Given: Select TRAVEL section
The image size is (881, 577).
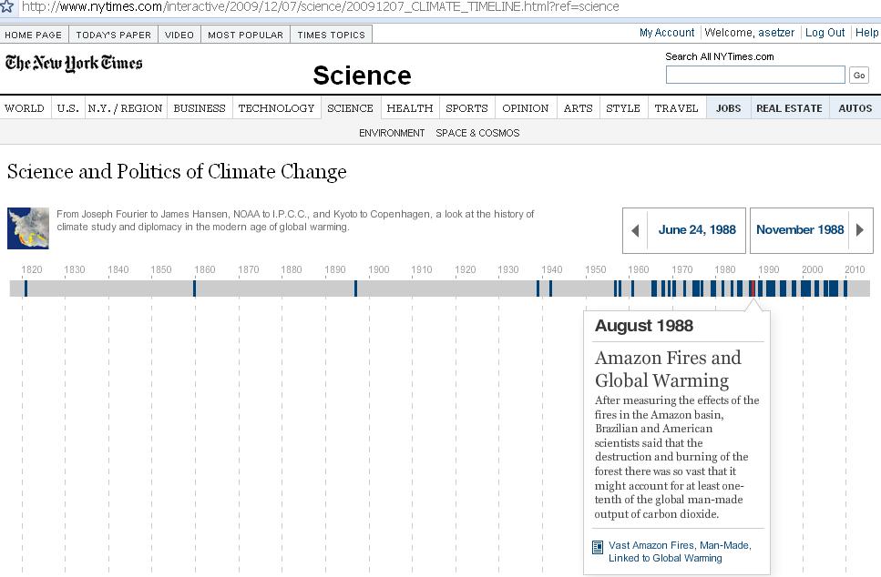Looking at the screenshot, I should click(677, 107).
